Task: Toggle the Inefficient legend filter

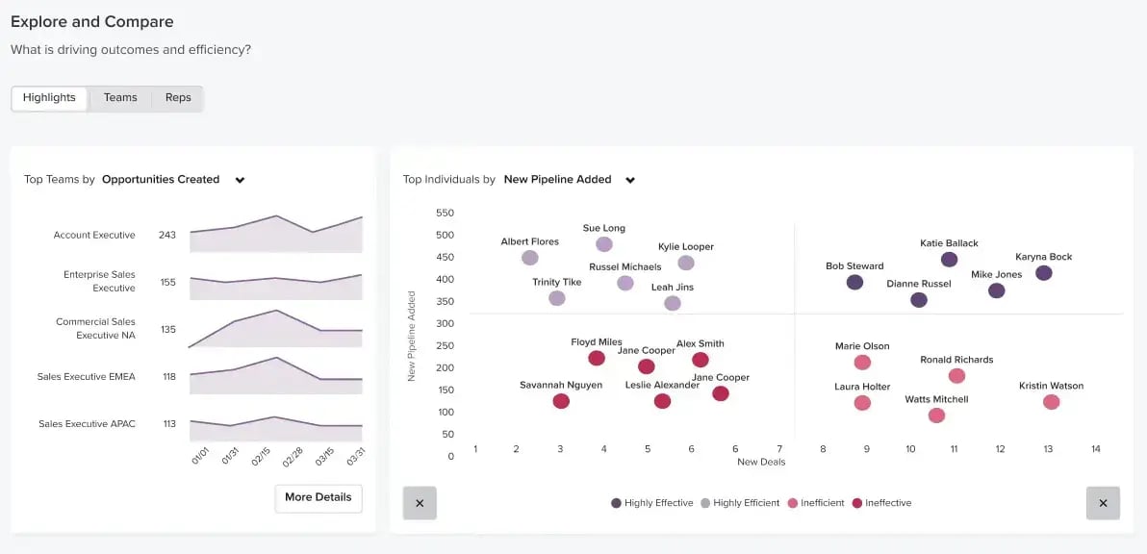Action: (x=815, y=502)
